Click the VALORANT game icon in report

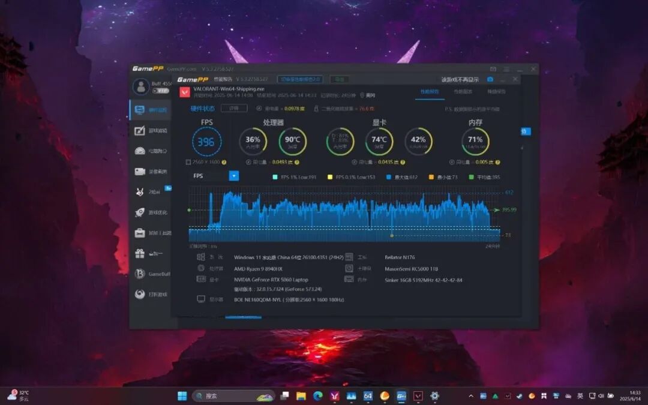(184, 92)
